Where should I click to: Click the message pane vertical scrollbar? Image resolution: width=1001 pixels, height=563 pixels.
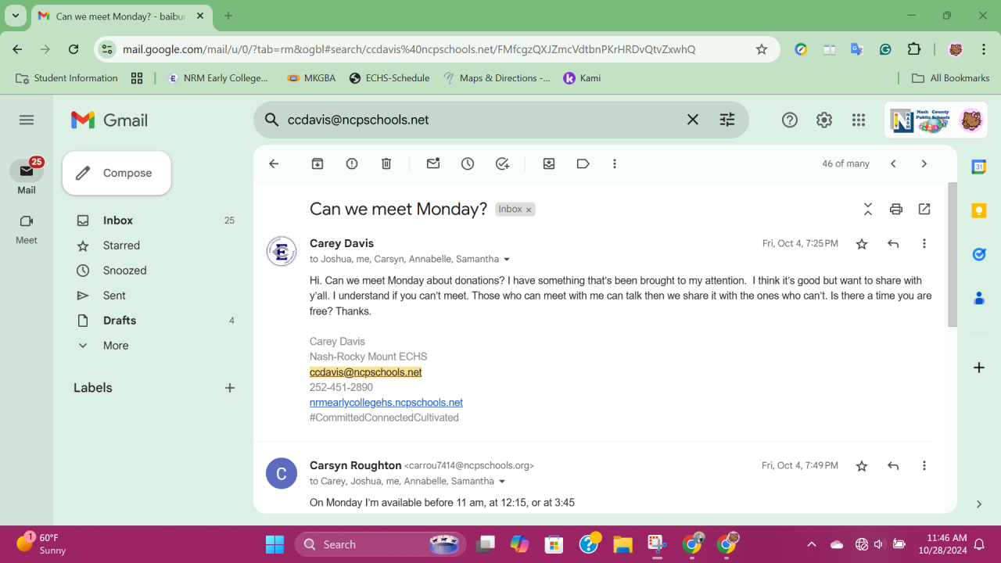click(x=952, y=255)
